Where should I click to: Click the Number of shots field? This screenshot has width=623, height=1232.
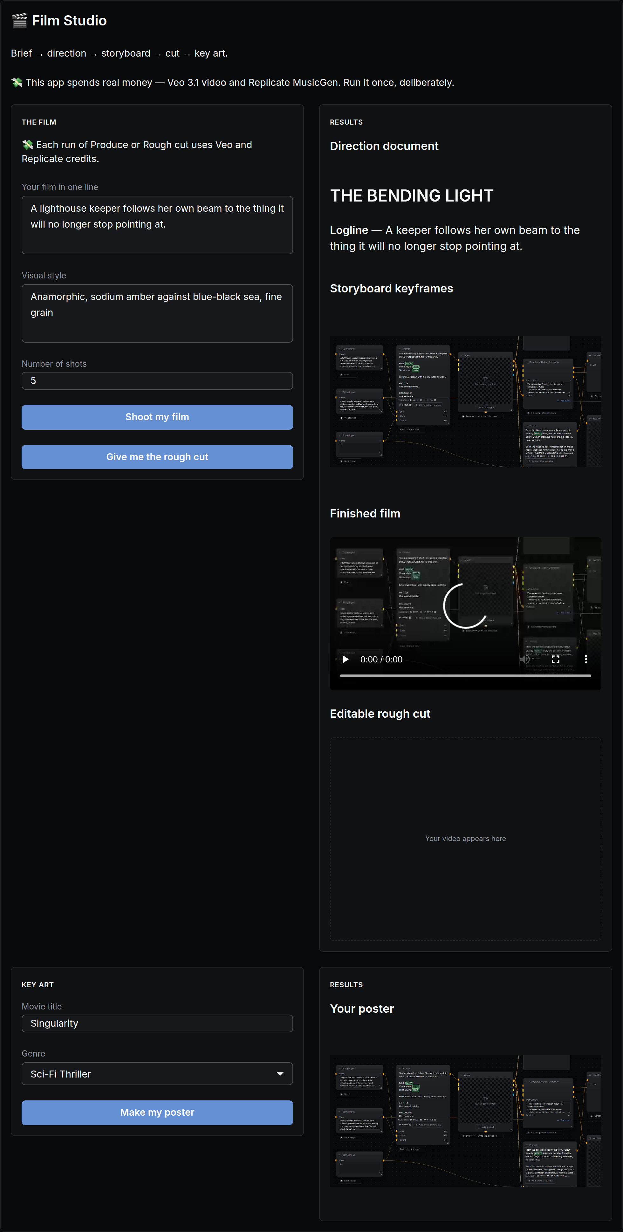pyautogui.click(x=157, y=381)
